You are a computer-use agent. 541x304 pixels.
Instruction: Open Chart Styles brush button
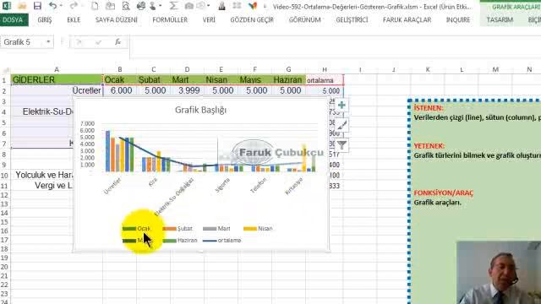pyautogui.click(x=342, y=125)
